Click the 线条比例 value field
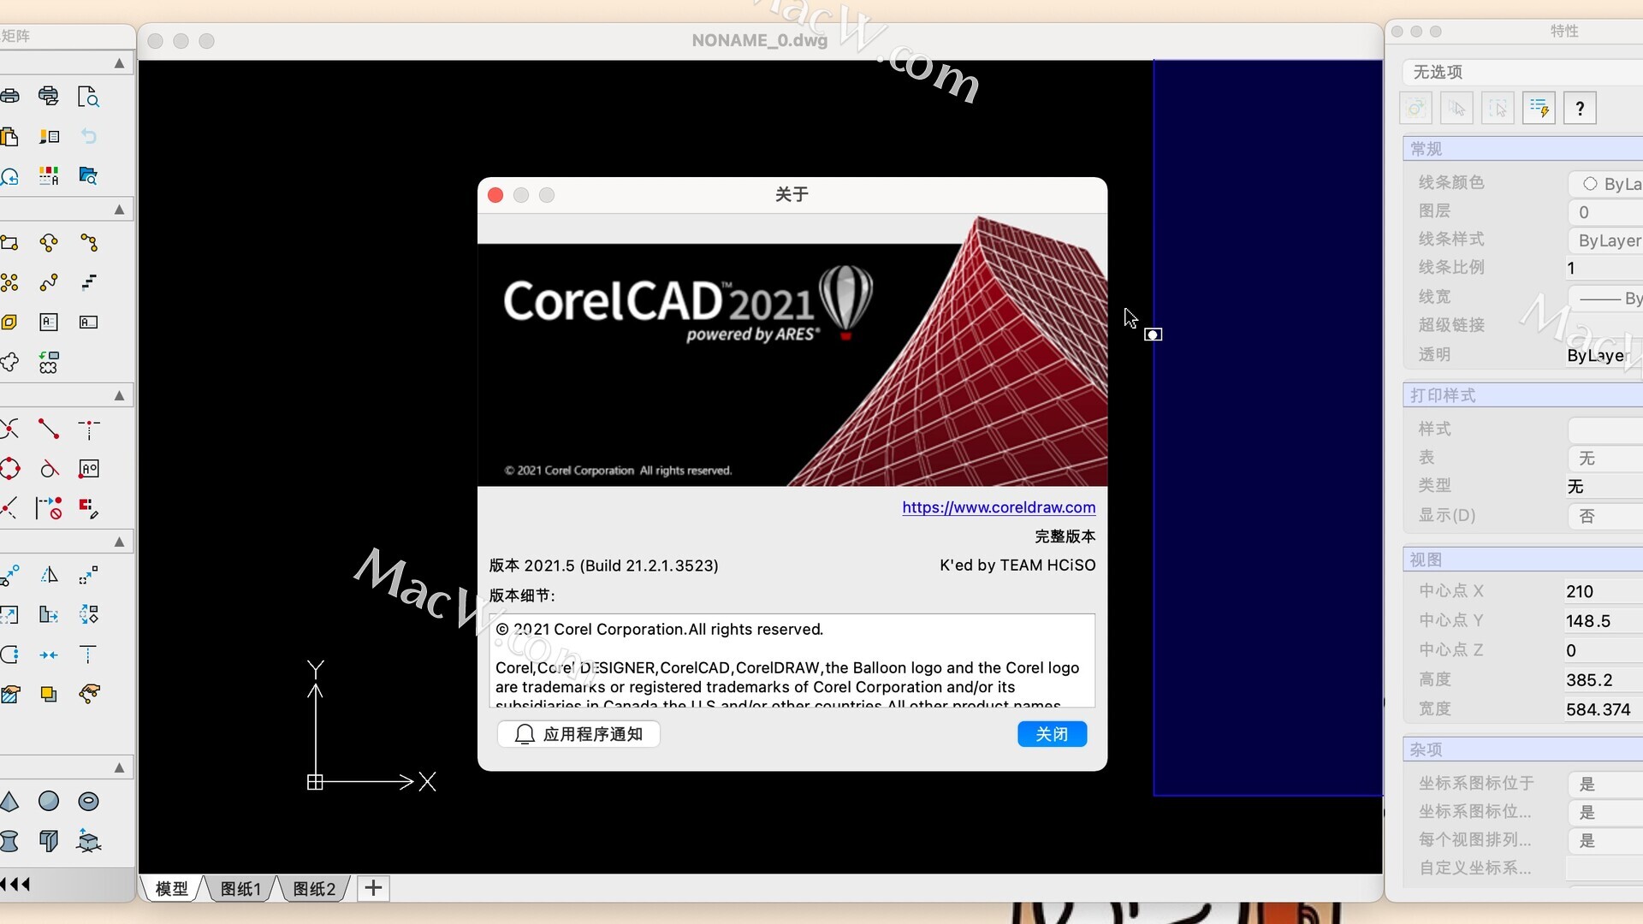Viewport: 1643px width, 924px height. coord(1604,269)
